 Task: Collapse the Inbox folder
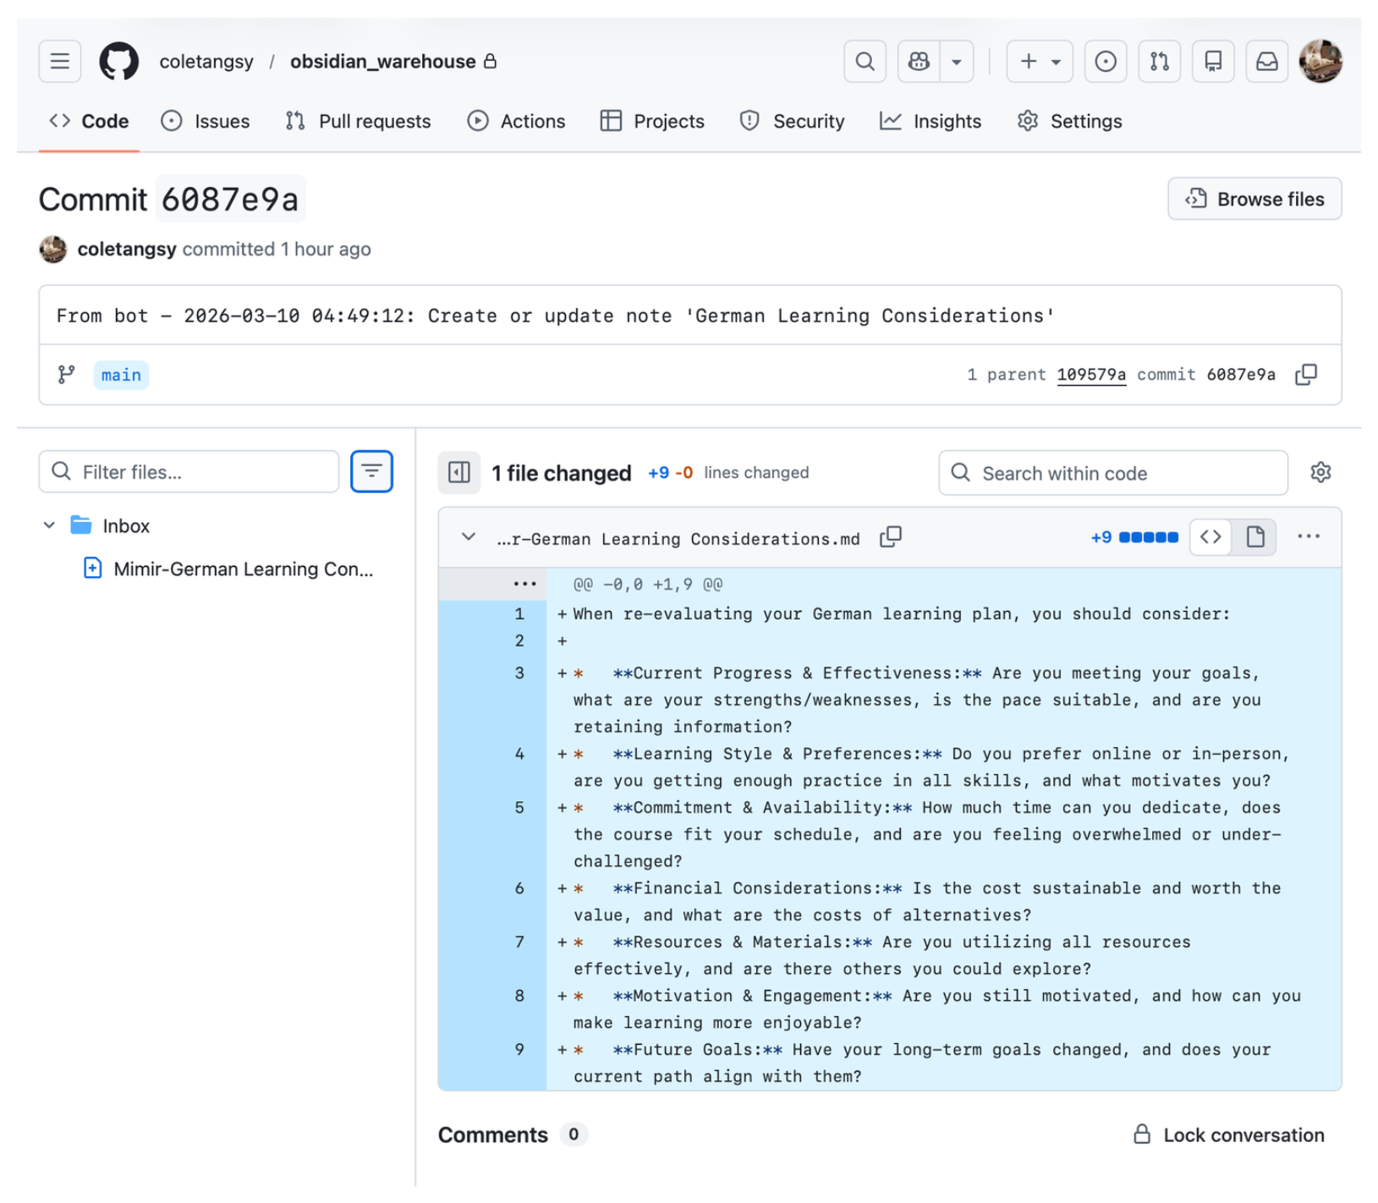(49, 525)
